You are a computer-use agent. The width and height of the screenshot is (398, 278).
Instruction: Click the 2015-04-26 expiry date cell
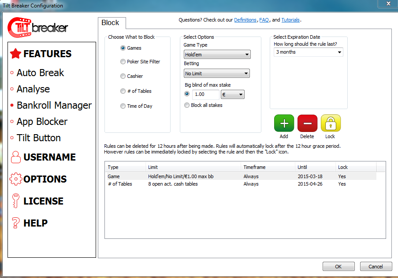310,184
